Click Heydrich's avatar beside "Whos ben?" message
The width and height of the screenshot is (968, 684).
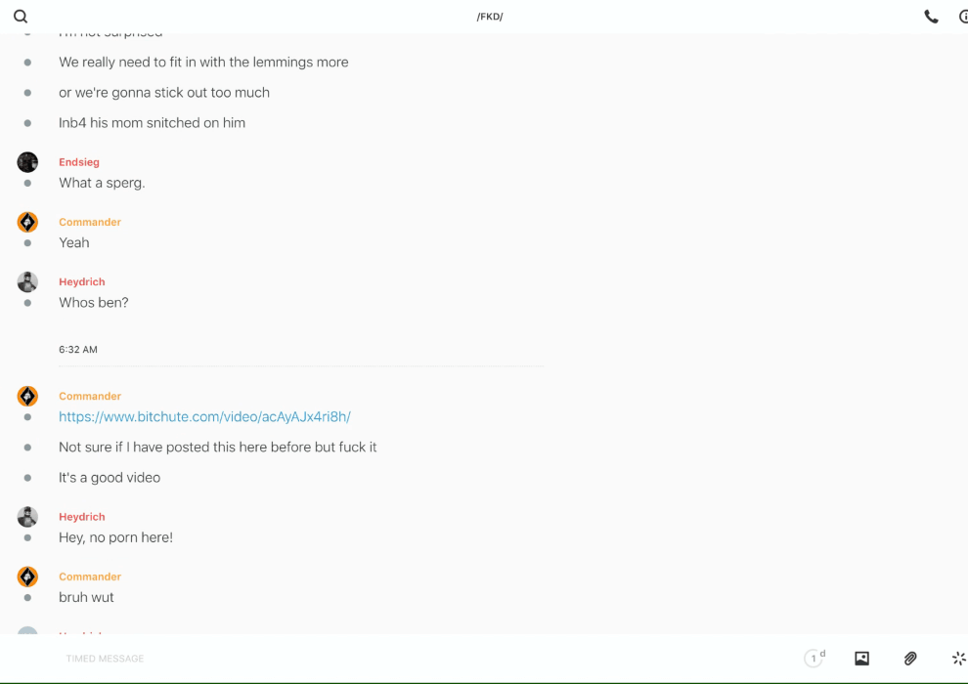click(27, 282)
